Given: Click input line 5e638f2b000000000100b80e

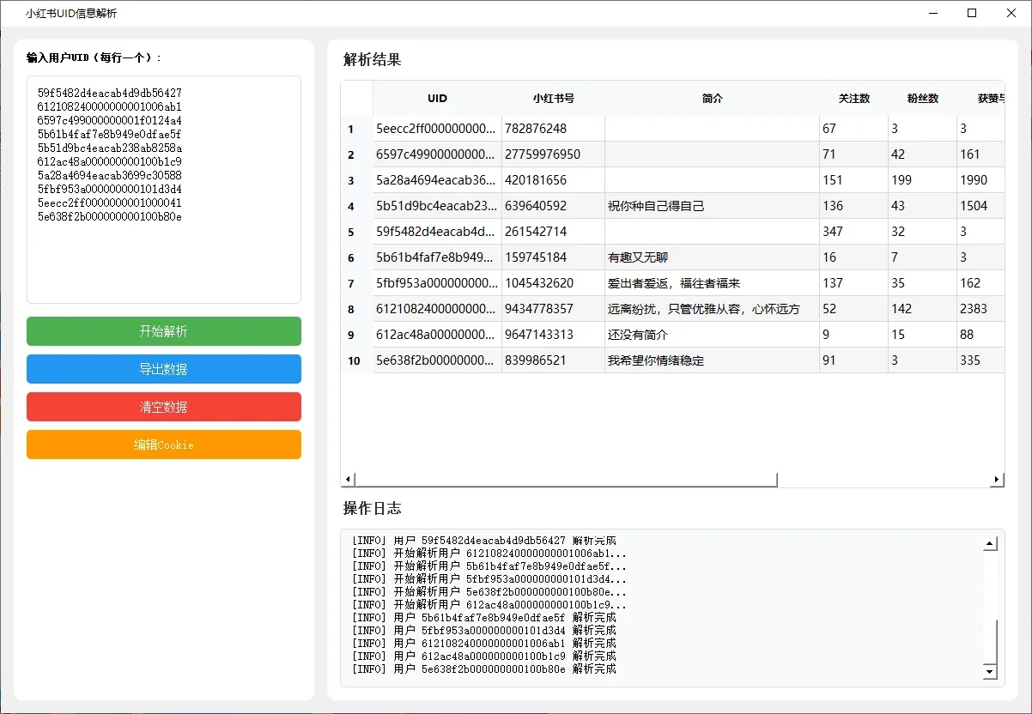Looking at the screenshot, I should pyautogui.click(x=110, y=216).
